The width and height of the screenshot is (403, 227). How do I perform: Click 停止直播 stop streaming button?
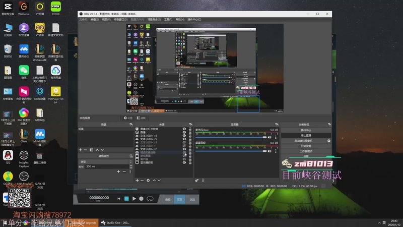(306, 135)
